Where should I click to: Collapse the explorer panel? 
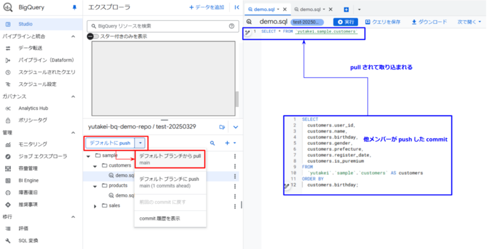tap(237, 7)
